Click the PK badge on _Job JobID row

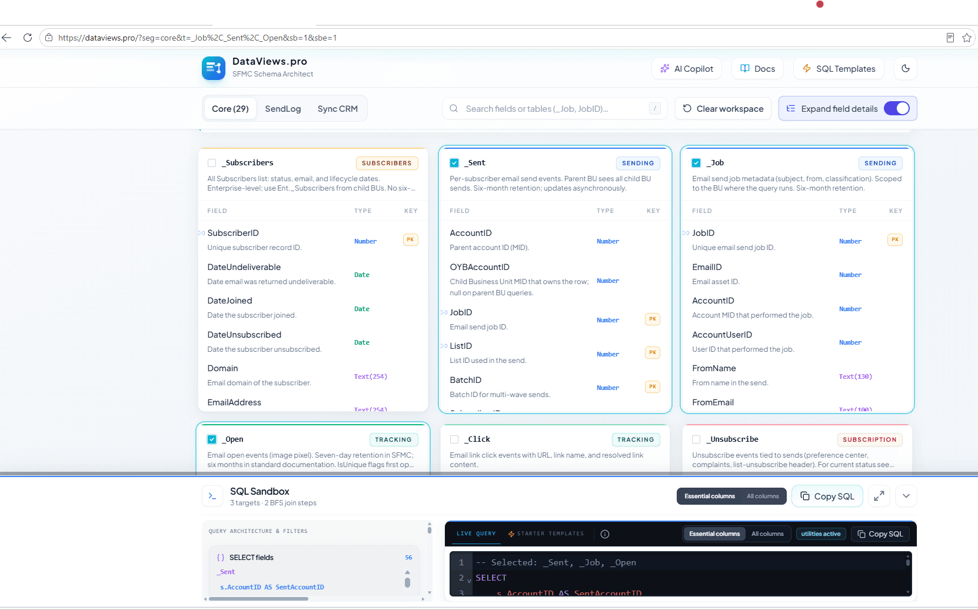tap(895, 240)
